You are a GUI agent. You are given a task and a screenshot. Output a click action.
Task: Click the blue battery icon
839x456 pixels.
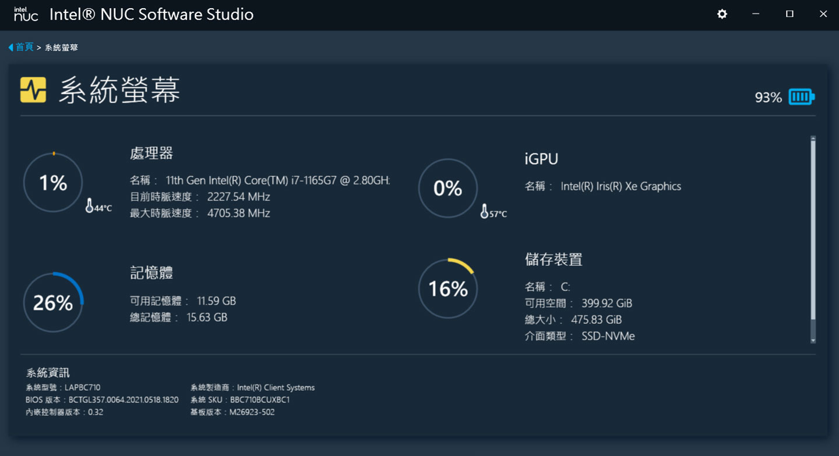click(802, 97)
